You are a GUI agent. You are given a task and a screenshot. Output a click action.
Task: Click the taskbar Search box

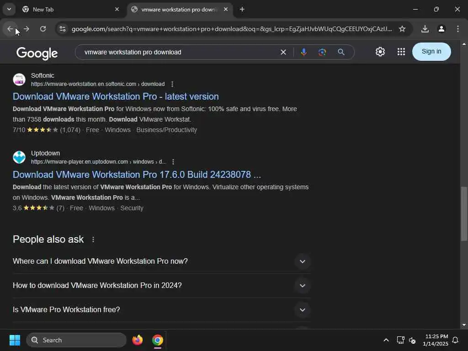click(76, 340)
